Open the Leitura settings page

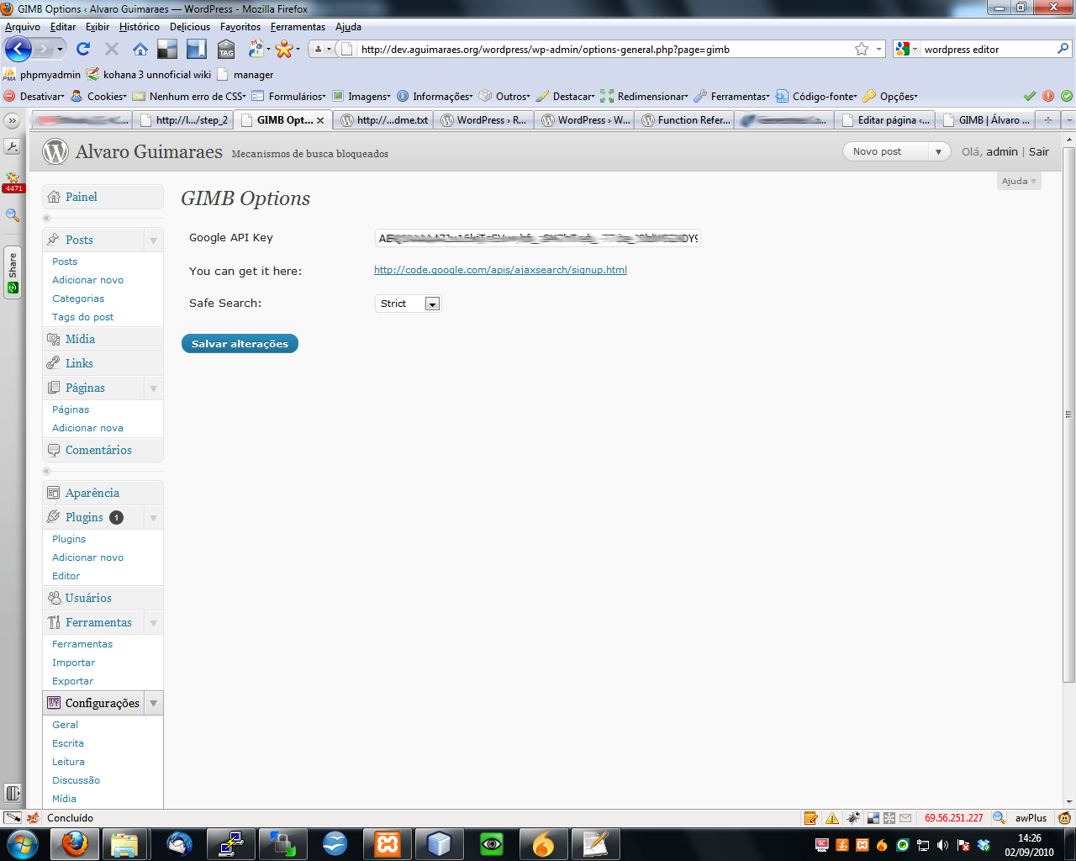[68, 762]
